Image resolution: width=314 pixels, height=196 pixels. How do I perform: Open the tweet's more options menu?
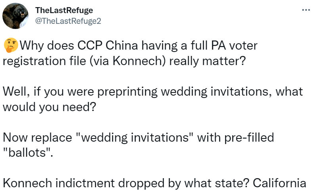[x=305, y=10]
